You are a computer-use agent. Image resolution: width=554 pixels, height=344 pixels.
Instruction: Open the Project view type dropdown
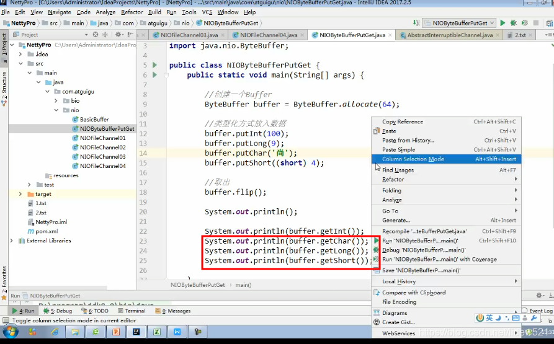pos(86,35)
